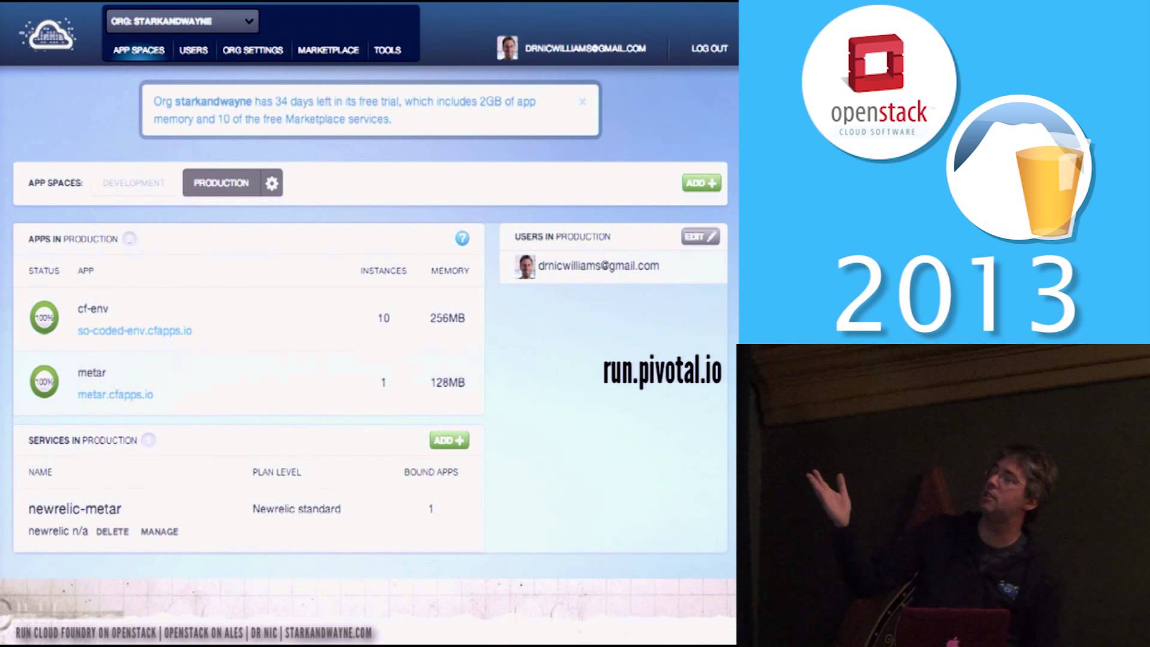Click the so-coded-env.cfapps.io link
1150x647 pixels.
[134, 330]
